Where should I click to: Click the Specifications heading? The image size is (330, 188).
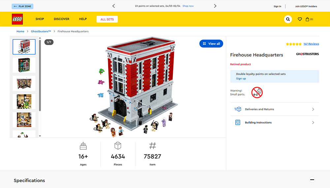click(x=29, y=180)
